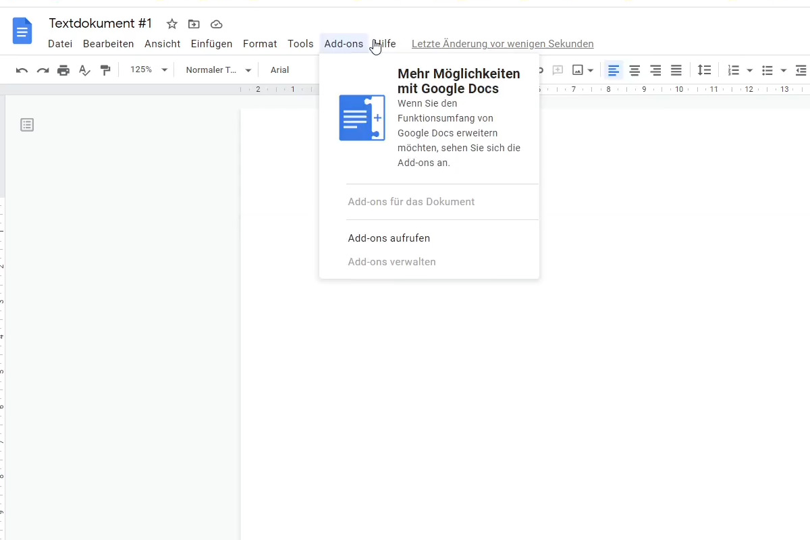The image size is (810, 540).
Task: Undo the last action
Action: coord(22,70)
